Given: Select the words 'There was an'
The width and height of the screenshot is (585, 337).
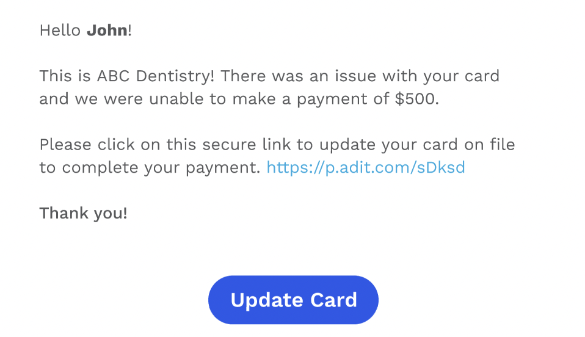Looking at the screenshot, I should pos(275,76).
